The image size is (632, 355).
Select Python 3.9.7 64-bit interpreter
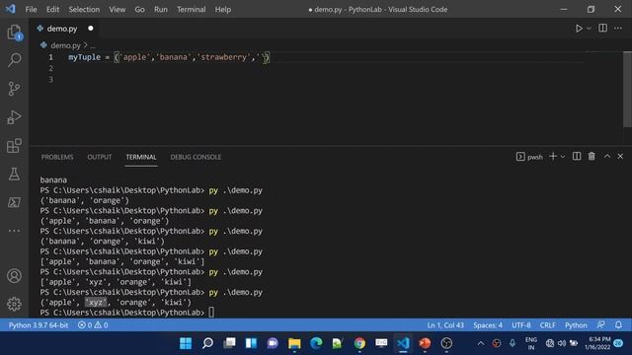[39, 325]
